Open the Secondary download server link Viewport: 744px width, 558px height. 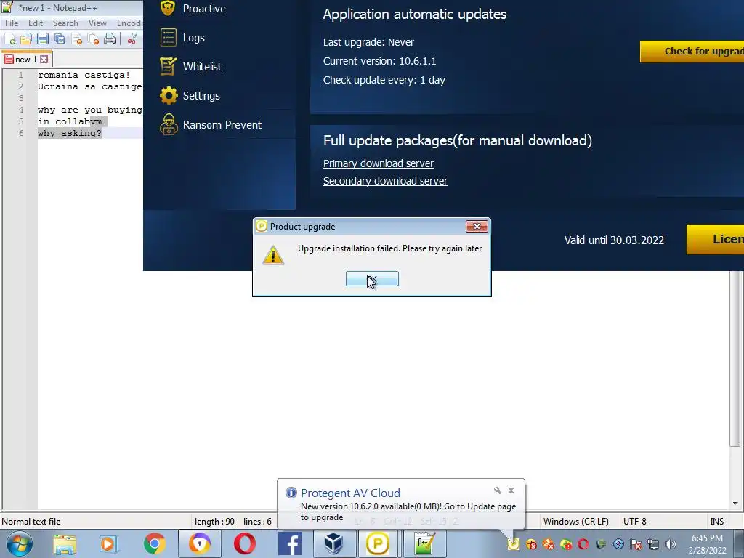pos(385,181)
